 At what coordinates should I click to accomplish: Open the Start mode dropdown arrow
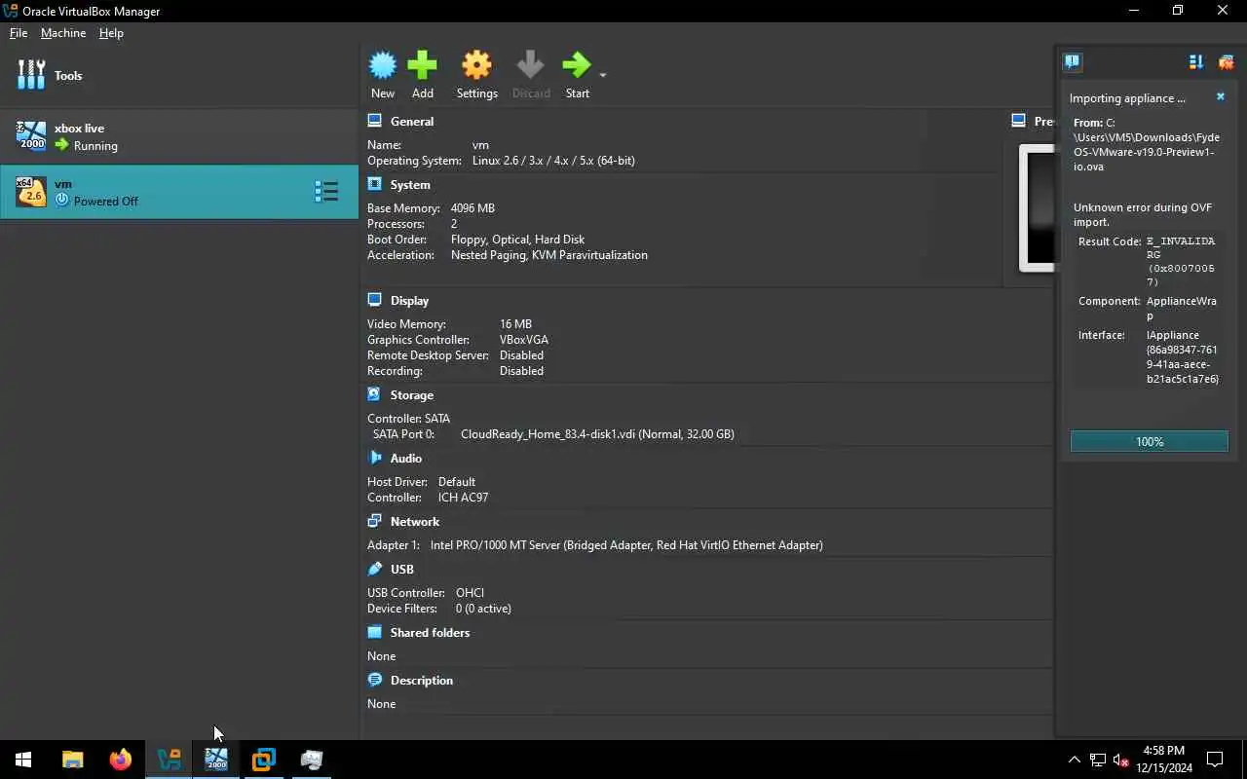pos(602,75)
